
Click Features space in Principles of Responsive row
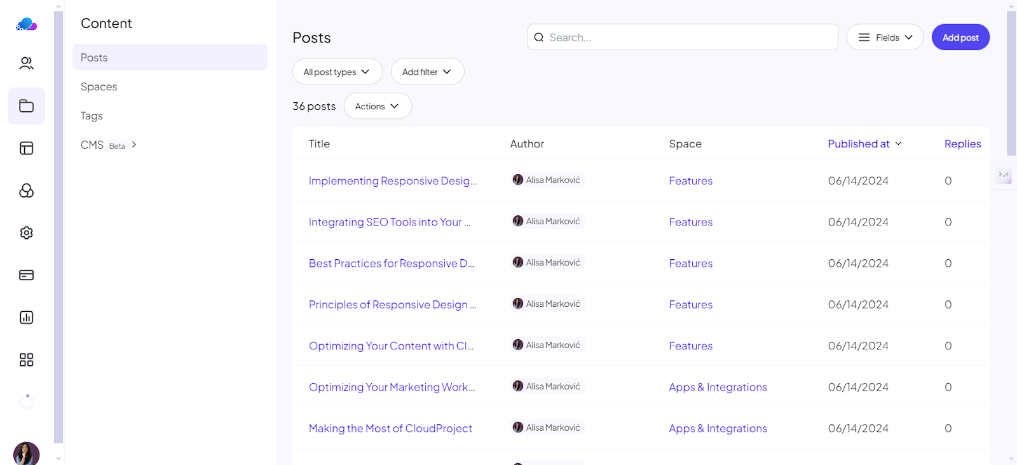pos(690,304)
